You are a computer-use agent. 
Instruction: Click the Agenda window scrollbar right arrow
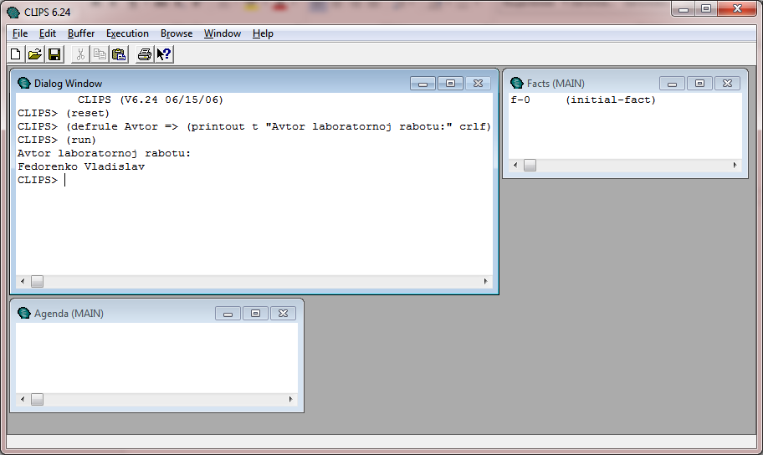[290, 399]
